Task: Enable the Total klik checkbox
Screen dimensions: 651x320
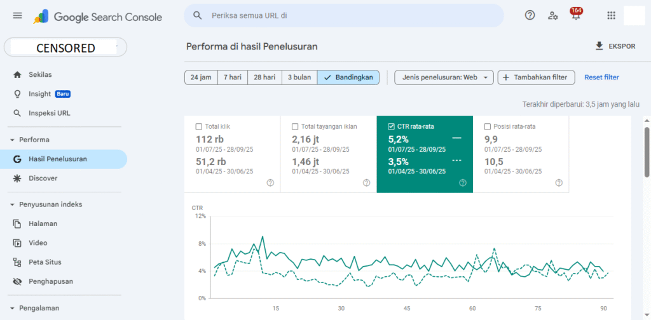Action: click(x=199, y=126)
